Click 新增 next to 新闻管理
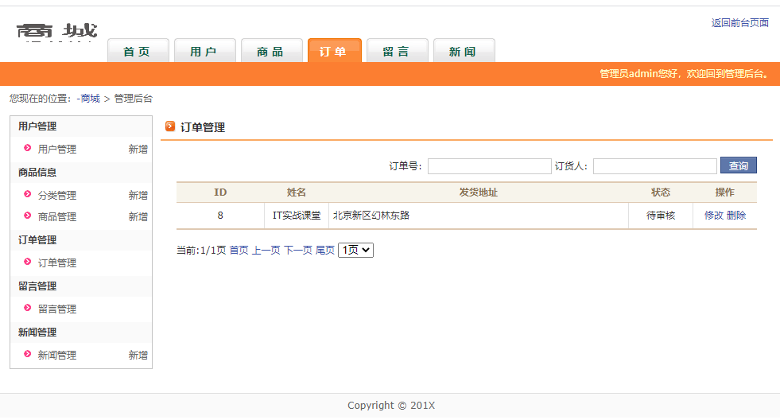Screen dimensions: 780x420 click(138, 356)
